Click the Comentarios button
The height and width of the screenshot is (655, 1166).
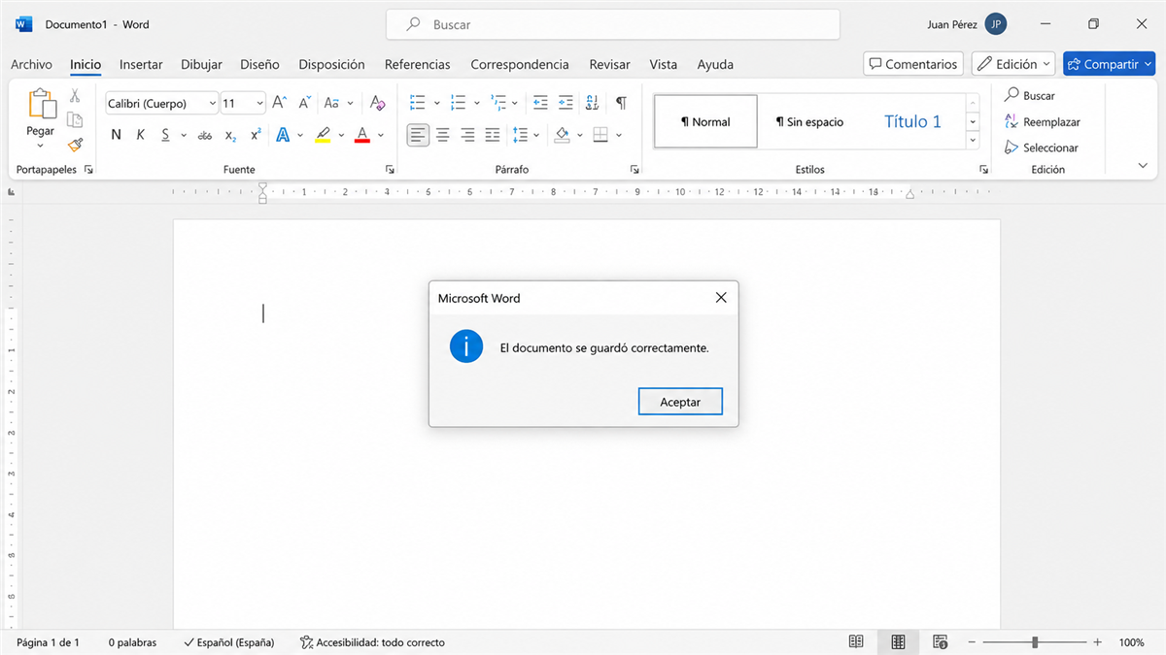point(913,64)
